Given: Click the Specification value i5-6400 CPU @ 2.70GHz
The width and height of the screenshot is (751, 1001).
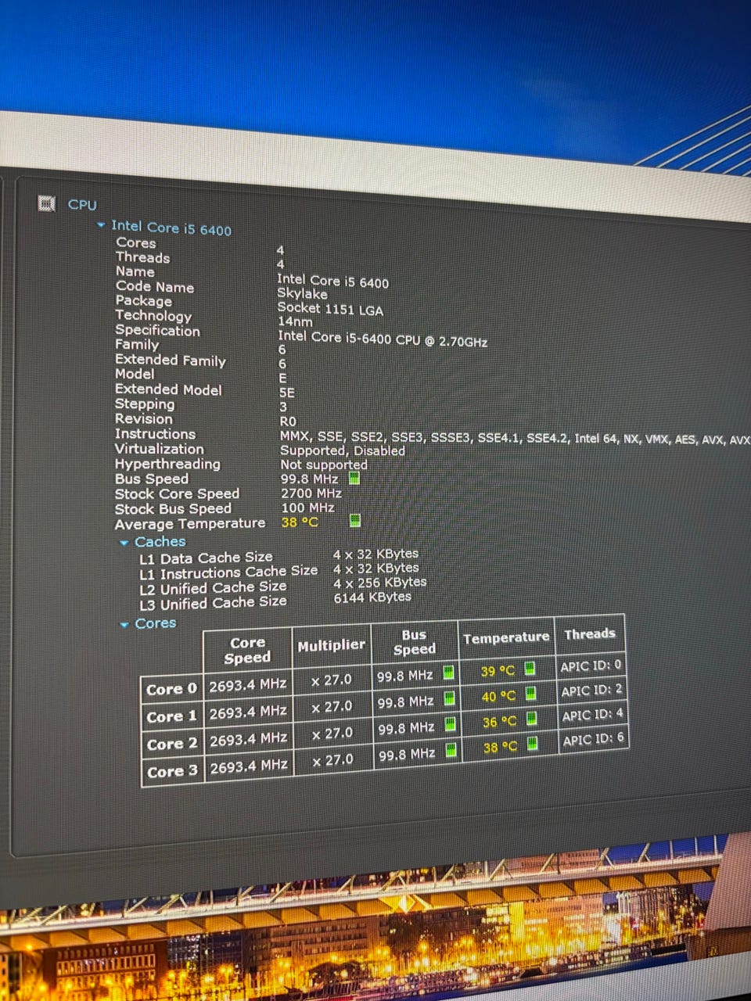Looking at the screenshot, I should click(383, 339).
